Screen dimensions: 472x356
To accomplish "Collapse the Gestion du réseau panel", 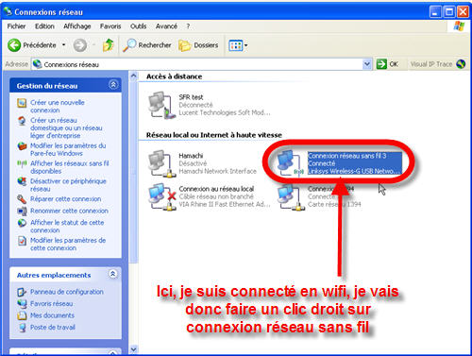I will (113, 85).
